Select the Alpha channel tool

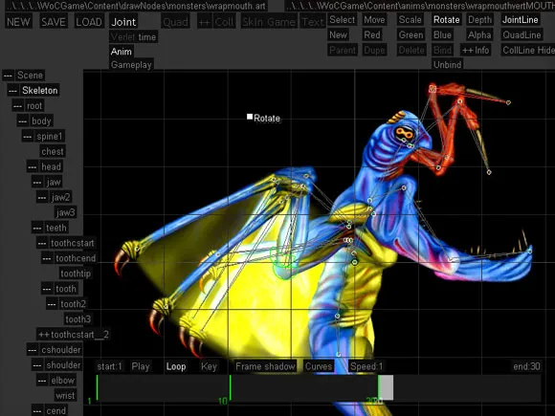479,35
